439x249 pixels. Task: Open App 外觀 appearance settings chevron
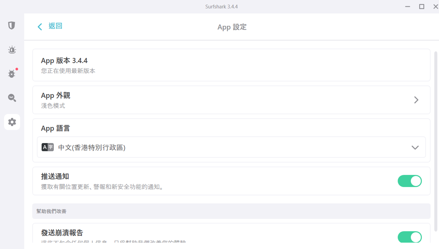pos(416,100)
